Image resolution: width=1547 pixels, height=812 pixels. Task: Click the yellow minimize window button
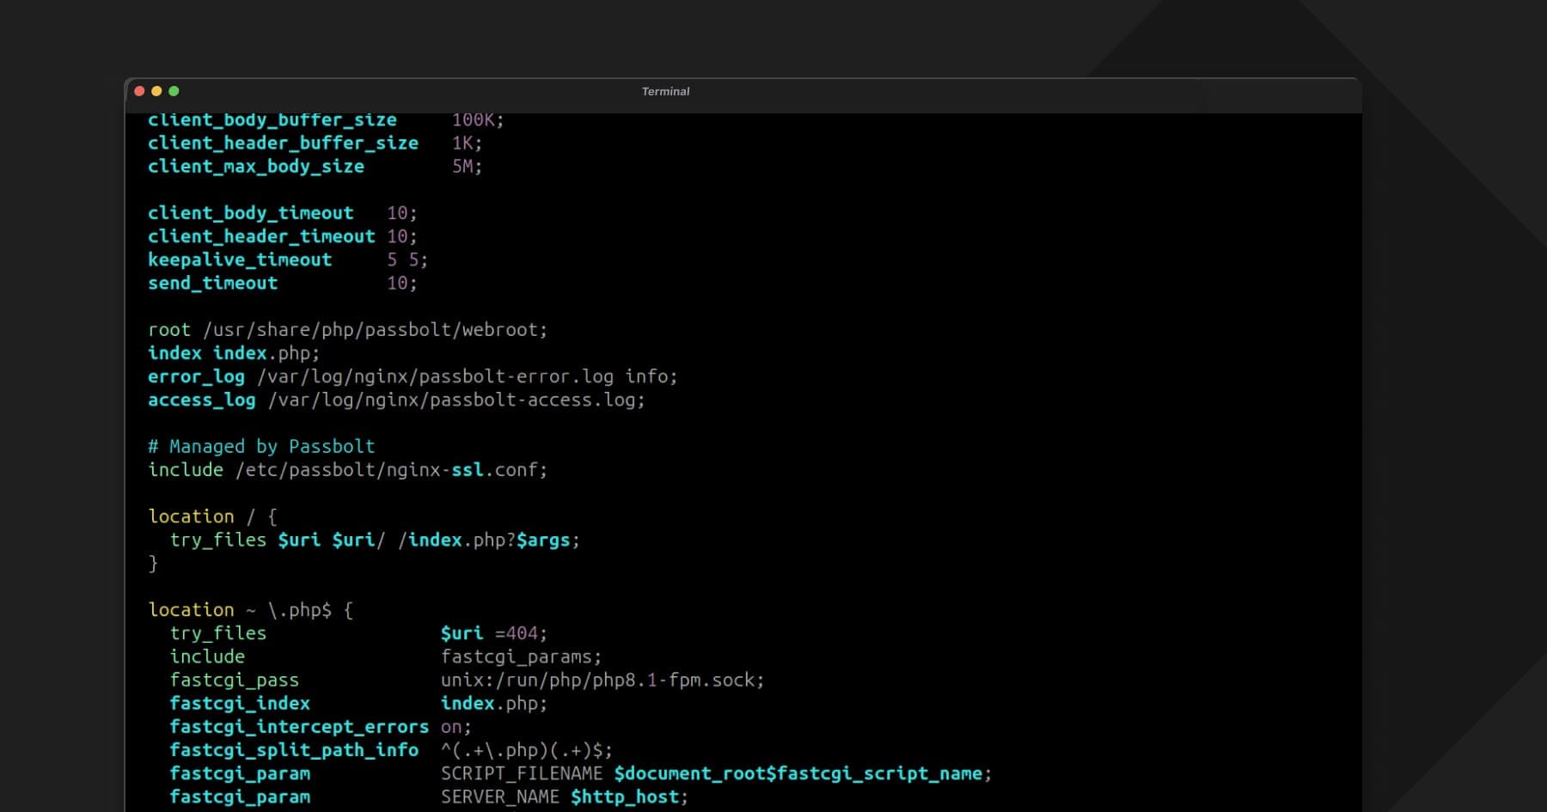156,91
